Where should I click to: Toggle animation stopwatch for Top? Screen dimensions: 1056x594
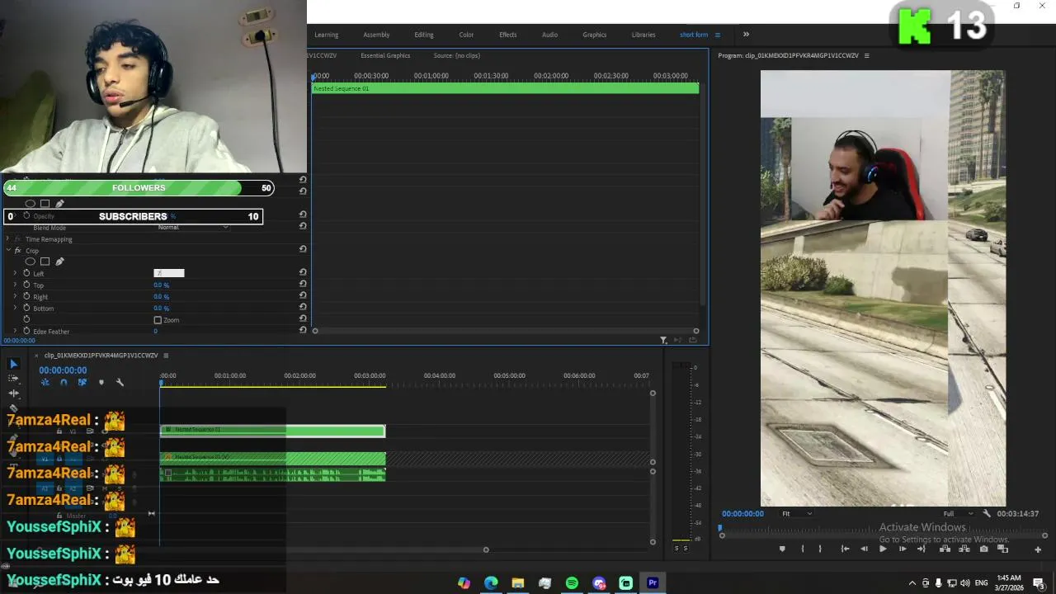(26, 285)
